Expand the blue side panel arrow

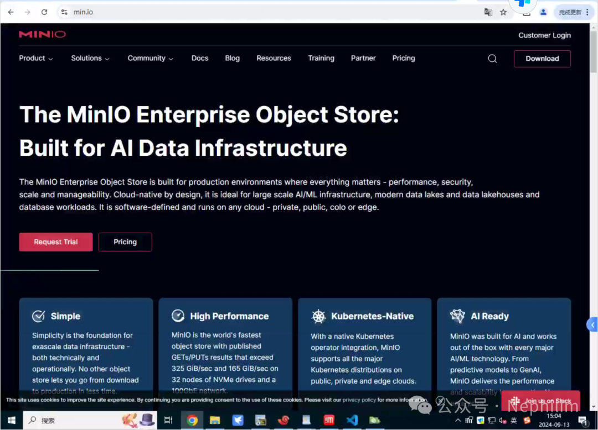592,324
